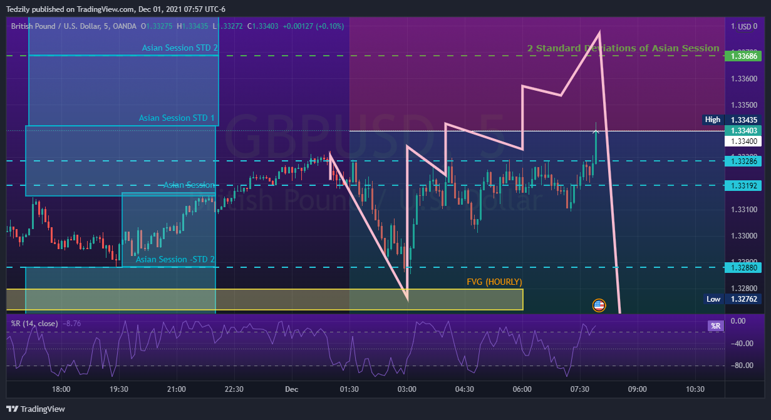Click the cyan 1.32880 price label
Image resolution: width=771 pixels, height=420 pixels.
[x=742, y=268]
